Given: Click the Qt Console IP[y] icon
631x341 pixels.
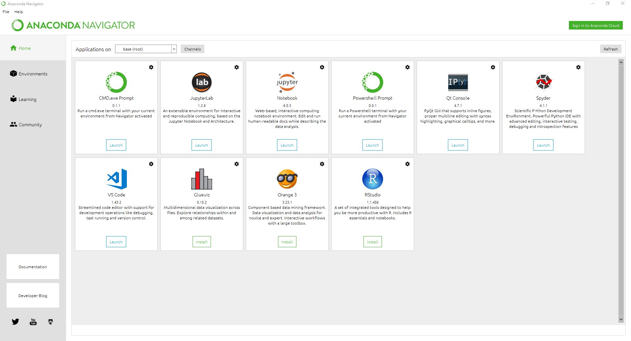Looking at the screenshot, I should tap(458, 82).
